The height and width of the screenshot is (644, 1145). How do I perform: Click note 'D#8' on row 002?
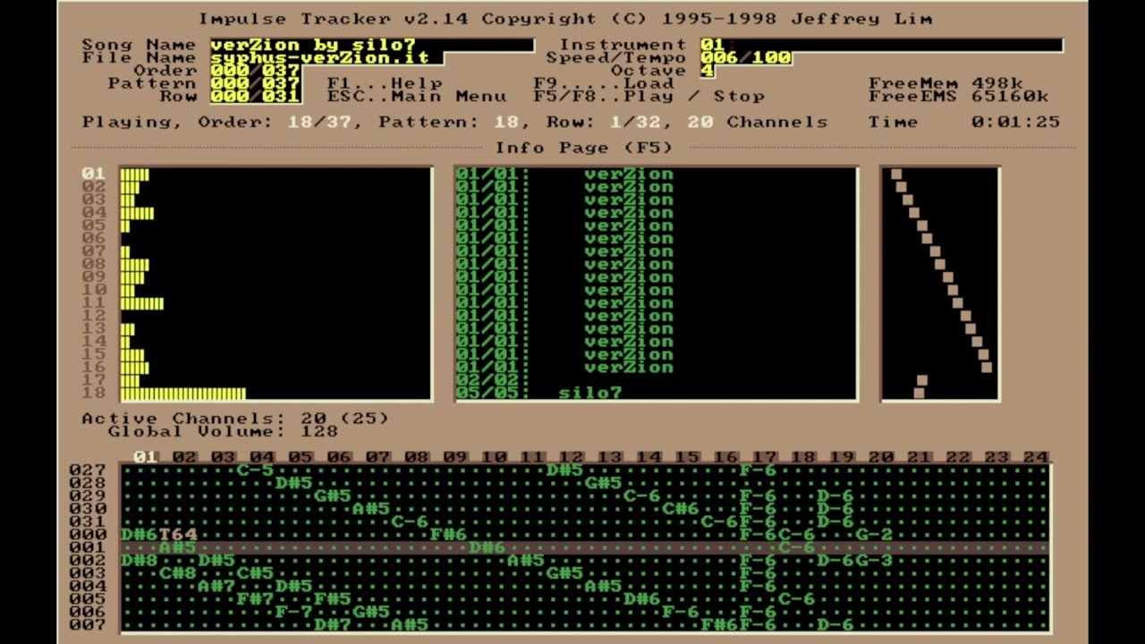pyautogui.click(x=139, y=561)
